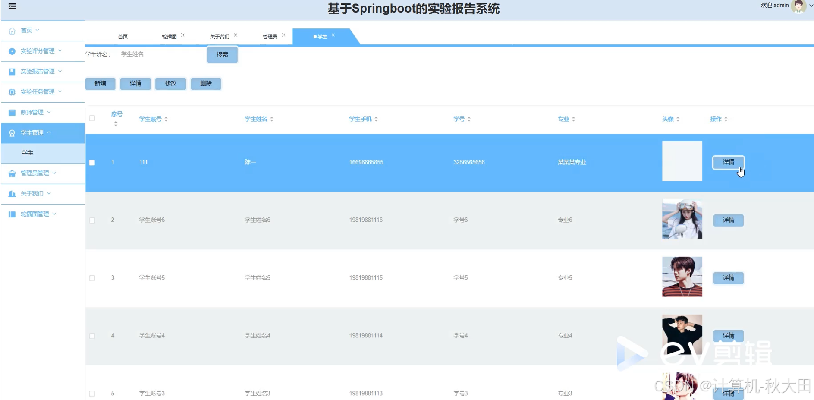
Task: Switch to the 管理员 tab
Action: pyautogui.click(x=270, y=36)
